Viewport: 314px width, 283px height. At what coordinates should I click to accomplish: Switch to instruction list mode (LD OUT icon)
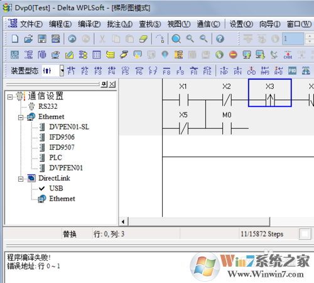[x=15, y=55]
